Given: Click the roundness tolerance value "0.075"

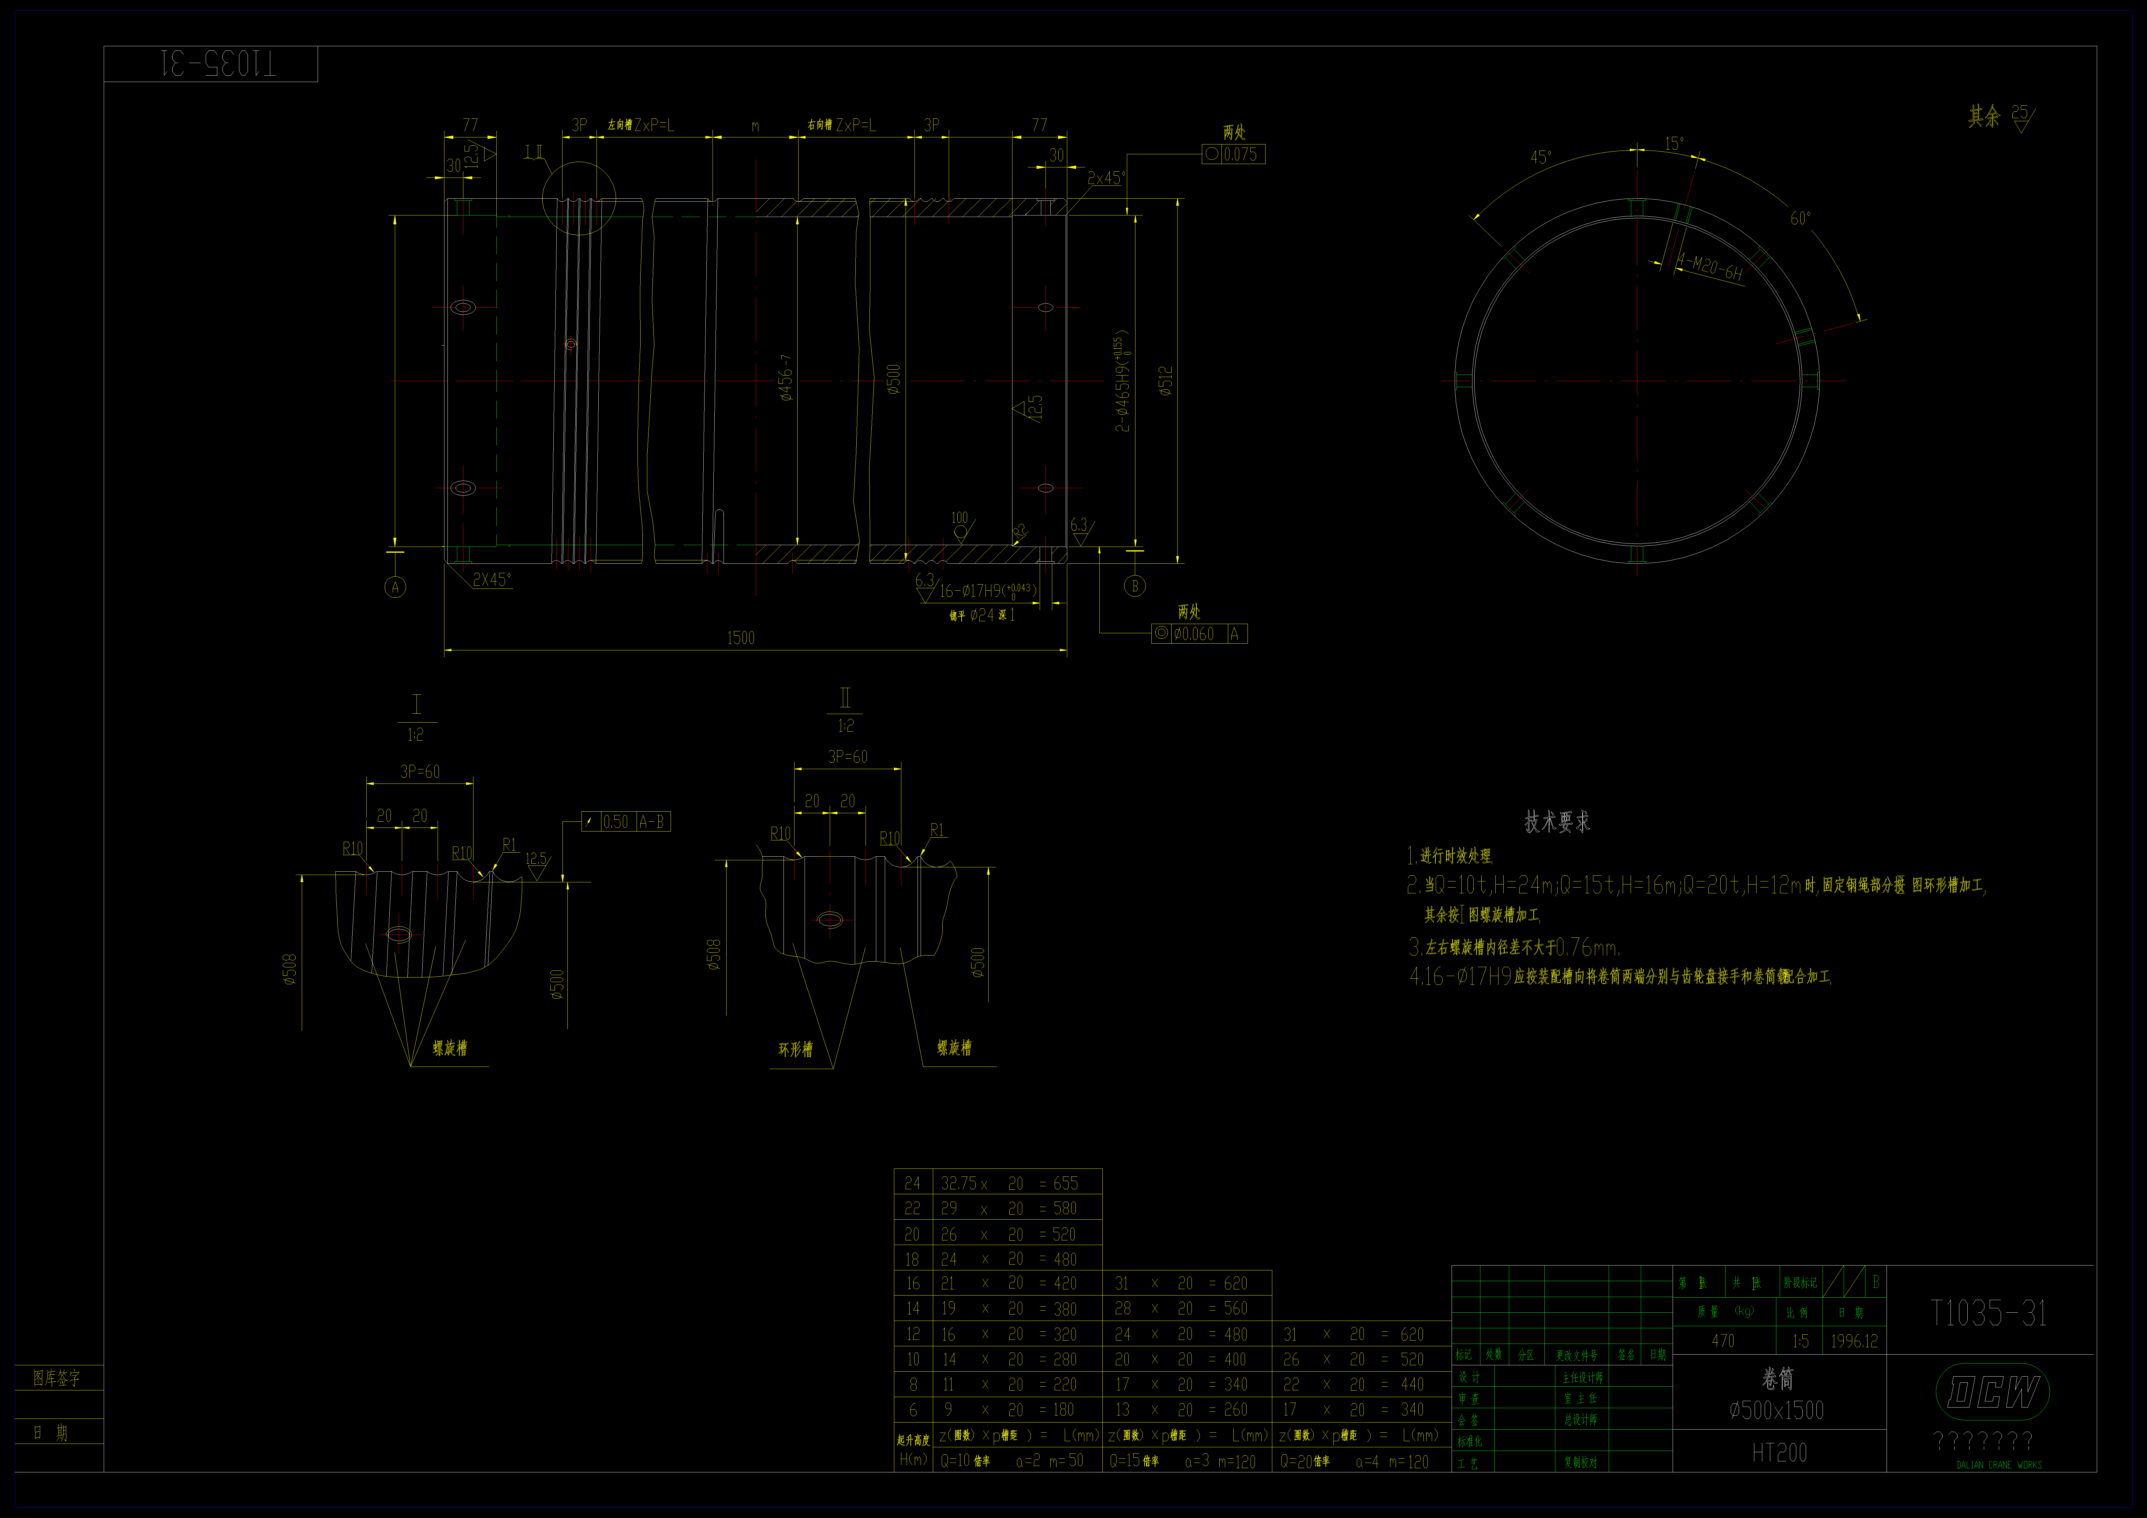Looking at the screenshot, I should click(1241, 154).
